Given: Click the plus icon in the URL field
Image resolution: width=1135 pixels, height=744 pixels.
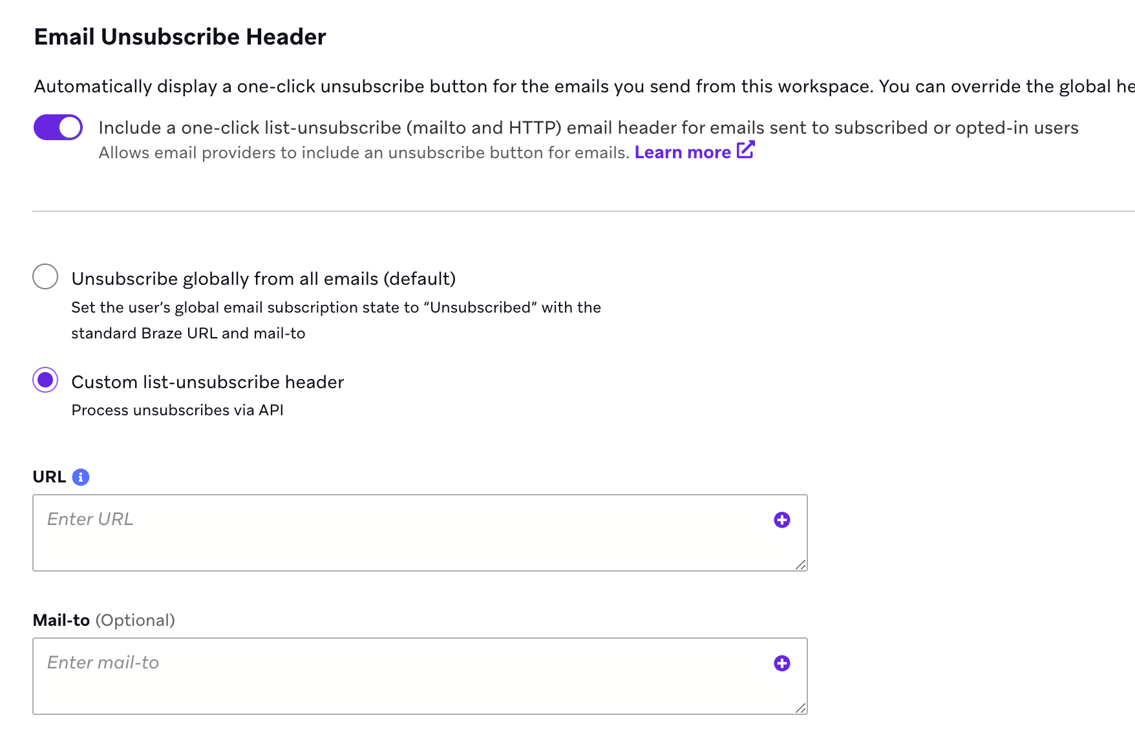Looking at the screenshot, I should point(782,520).
